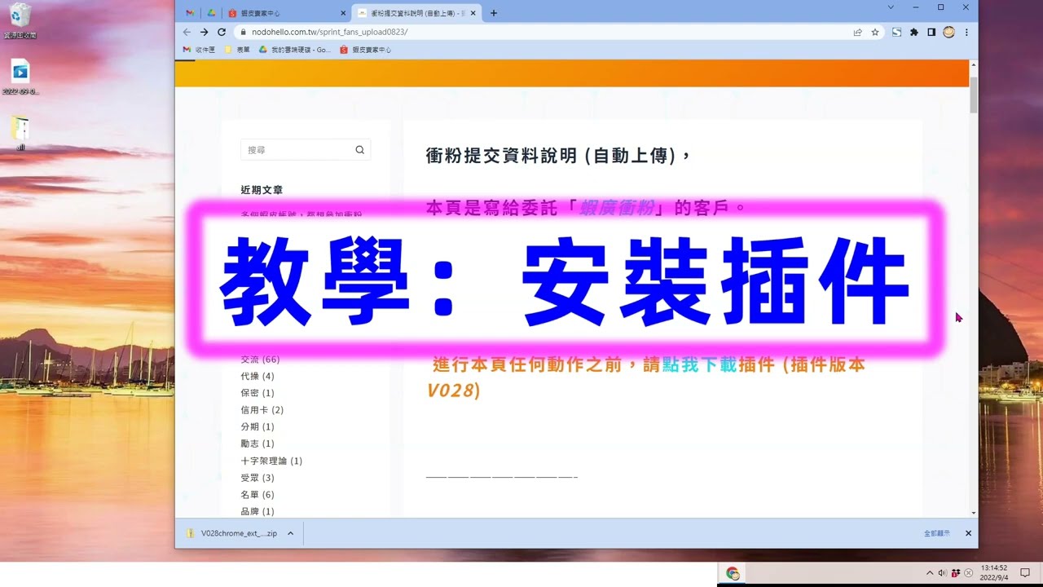Click the Chrome profile avatar
Image resolution: width=1043 pixels, height=587 pixels.
pyautogui.click(x=948, y=33)
